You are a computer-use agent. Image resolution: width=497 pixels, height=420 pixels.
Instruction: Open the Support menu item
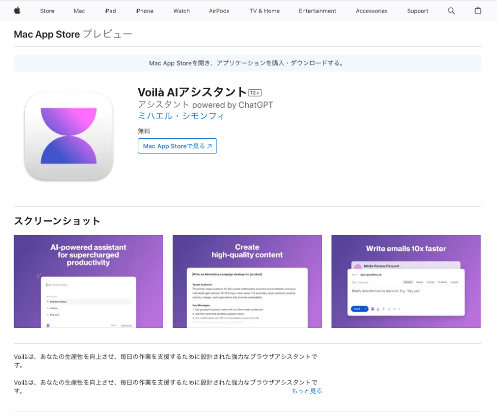click(417, 11)
